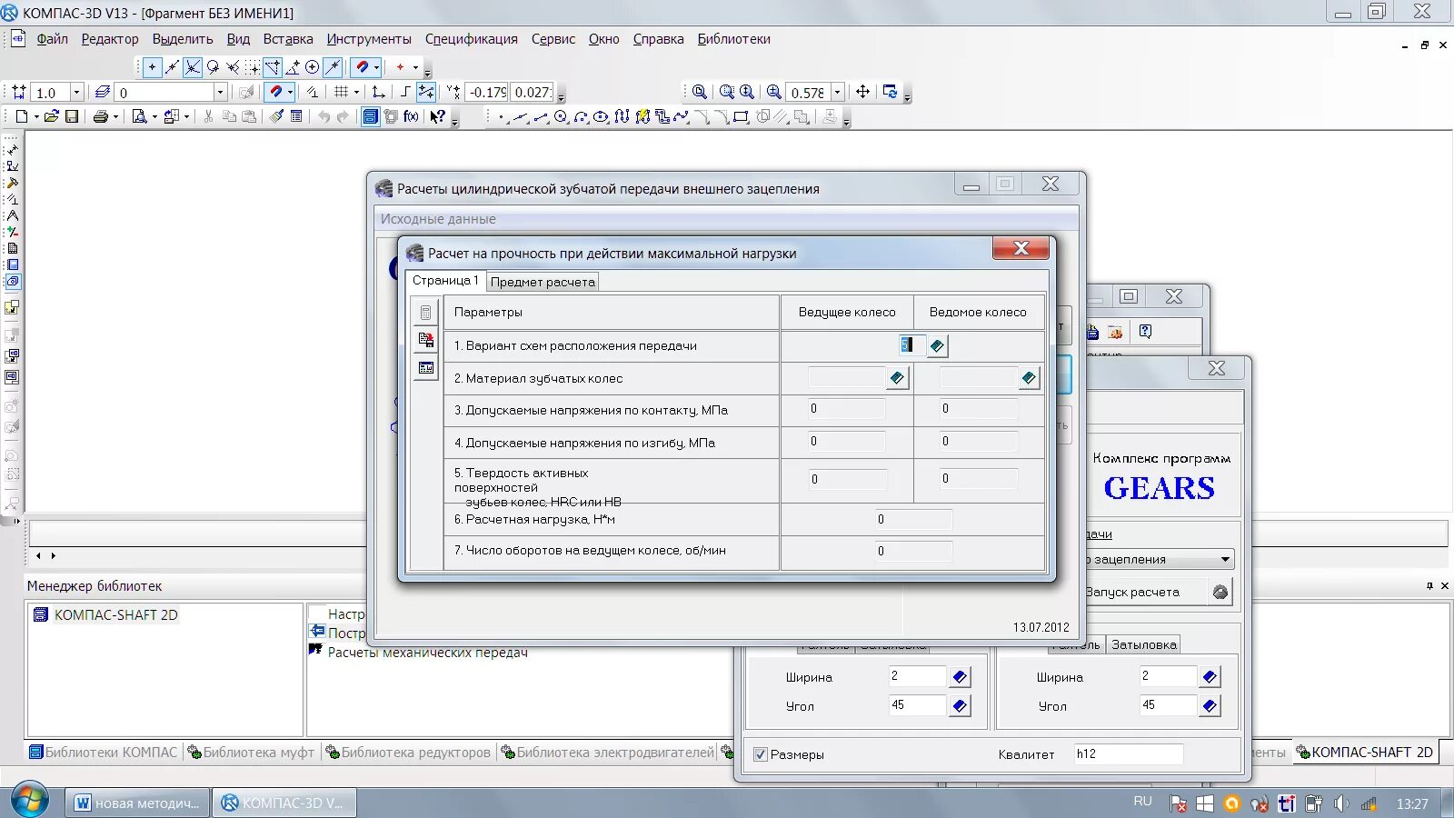Click the results table icon in calculation dialog
Screen dimensions: 1454x818
pos(425,368)
